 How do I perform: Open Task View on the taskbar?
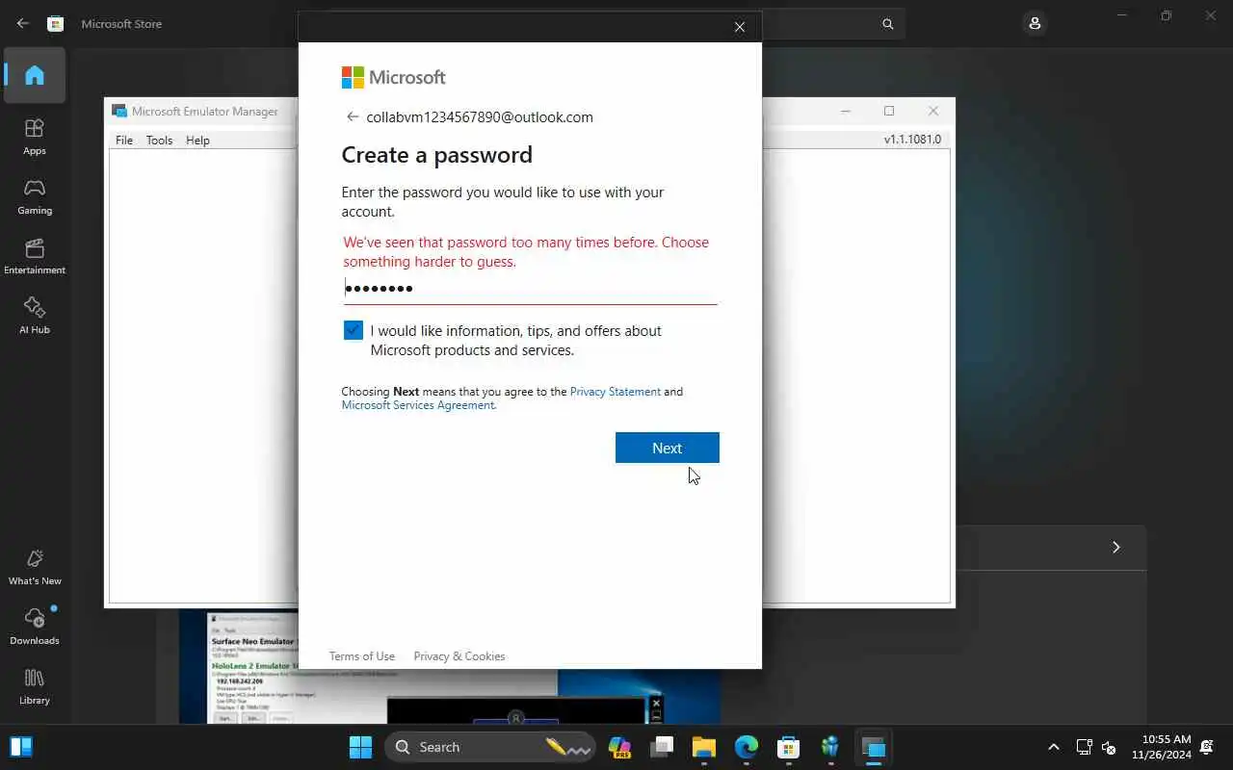(662, 747)
